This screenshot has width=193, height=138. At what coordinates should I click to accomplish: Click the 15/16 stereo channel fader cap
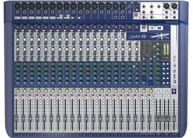coord(114,118)
